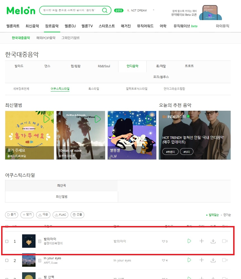Tick the checkbox for In your eyes
This screenshot has height=279, width=241.
pos(7,260)
